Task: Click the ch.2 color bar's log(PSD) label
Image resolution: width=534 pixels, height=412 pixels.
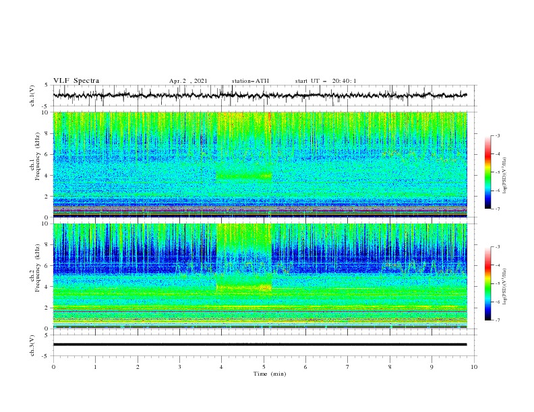Action: click(505, 287)
